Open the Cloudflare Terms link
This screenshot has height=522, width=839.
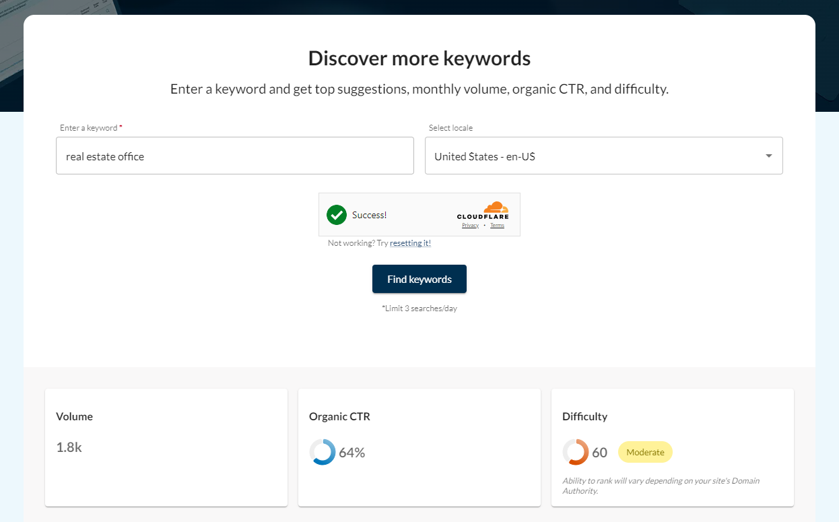pos(497,226)
